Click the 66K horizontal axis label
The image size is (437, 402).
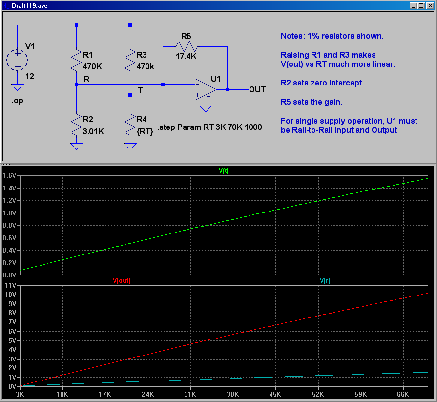[403, 394]
